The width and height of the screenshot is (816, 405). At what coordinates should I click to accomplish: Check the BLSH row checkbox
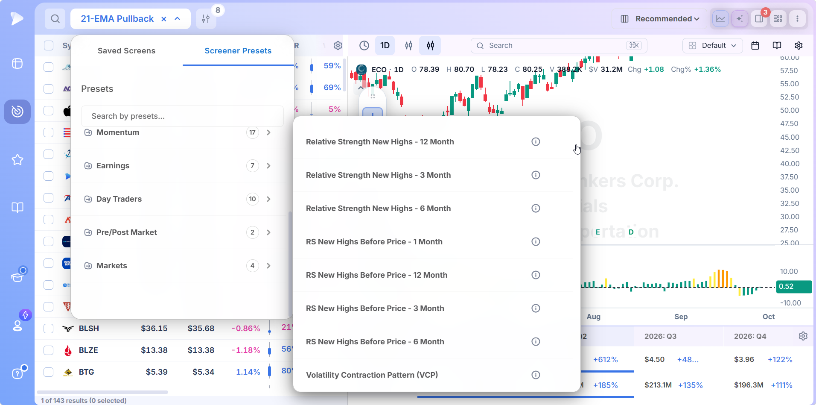click(49, 329)
